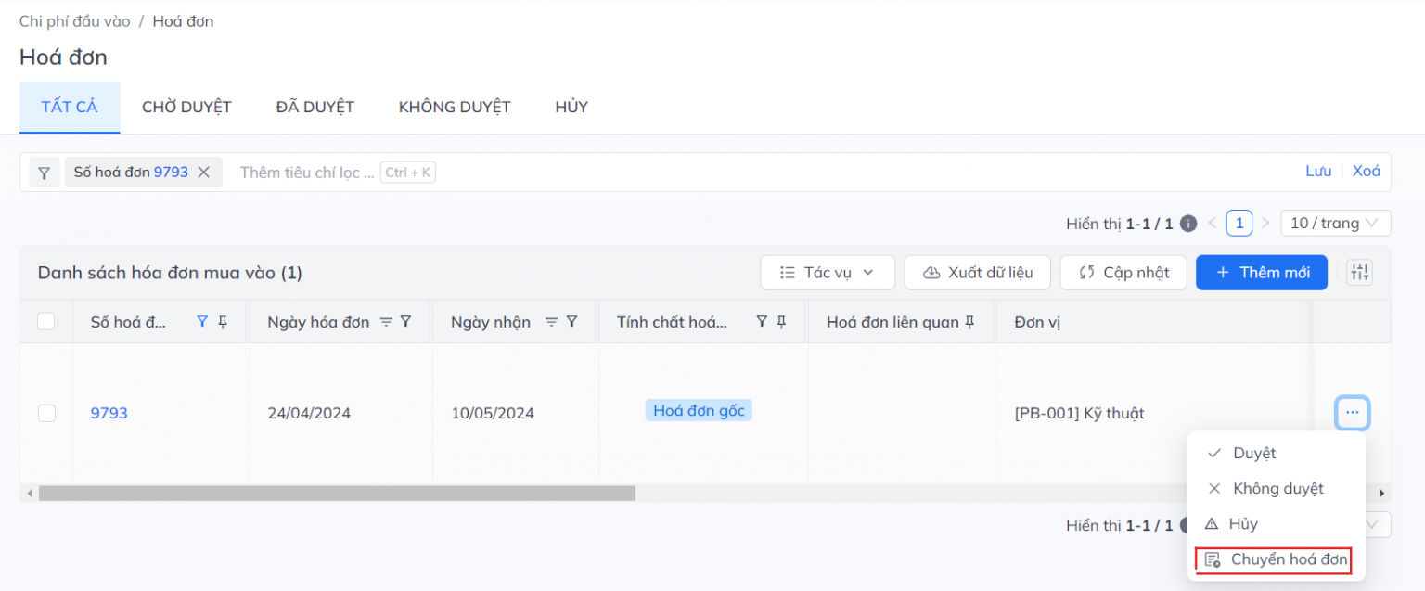Open invoice 9793 via its link

pyautogui.click(x=109, y=412)
